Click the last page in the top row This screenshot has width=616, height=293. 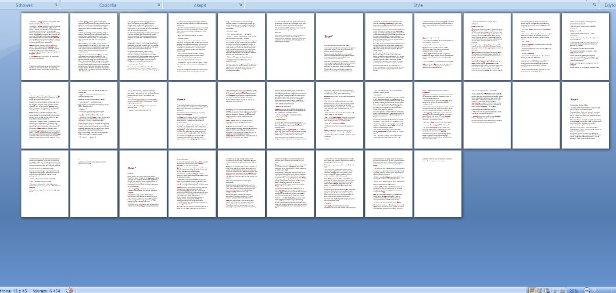(x=585, y=46)
